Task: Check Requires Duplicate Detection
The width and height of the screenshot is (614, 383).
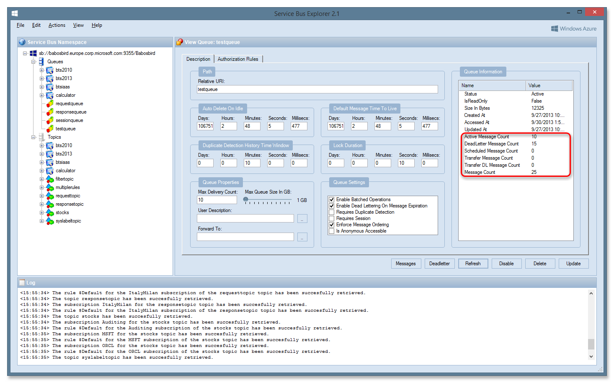Action: click(x=332, y=212)
